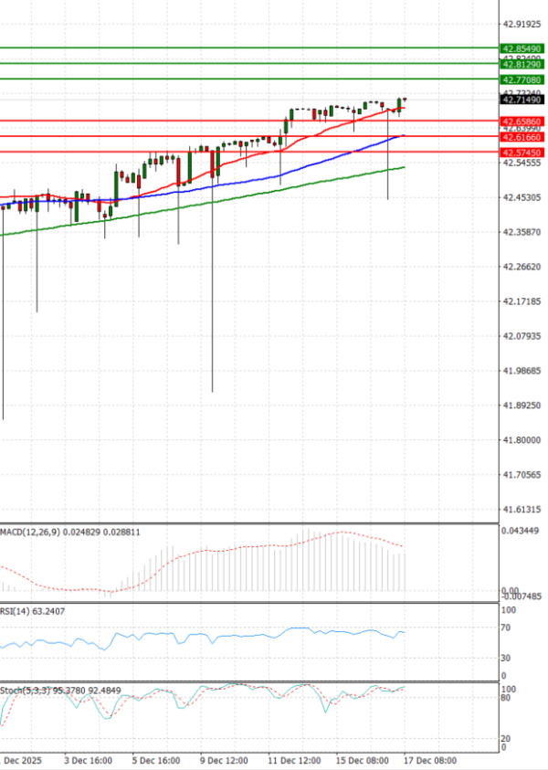Image resolution: width=548 pixels, height=770 pixels.
Task: Click the 42.91925 price axis value
Action: tap(522, 24)
